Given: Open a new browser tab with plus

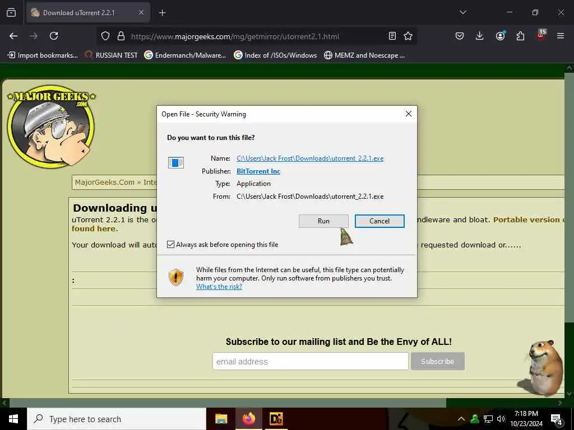Looking at the screenshot, I should pyautogui.click(x=162, y=13).
